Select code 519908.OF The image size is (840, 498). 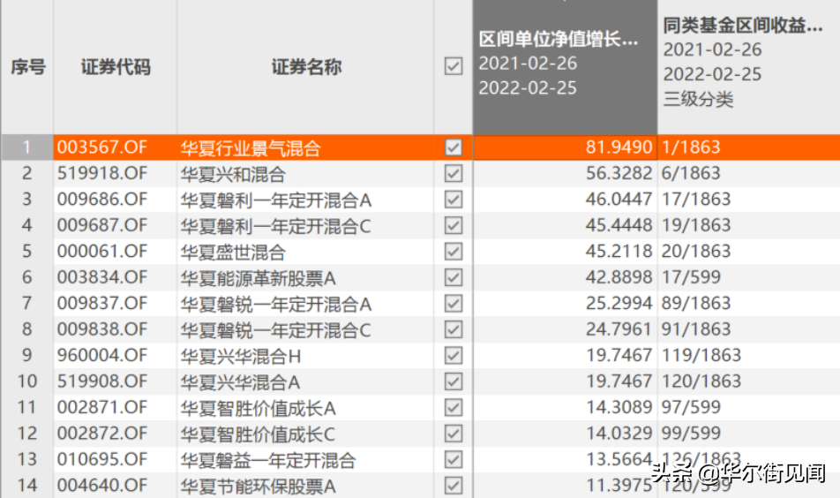pos(101,381)
